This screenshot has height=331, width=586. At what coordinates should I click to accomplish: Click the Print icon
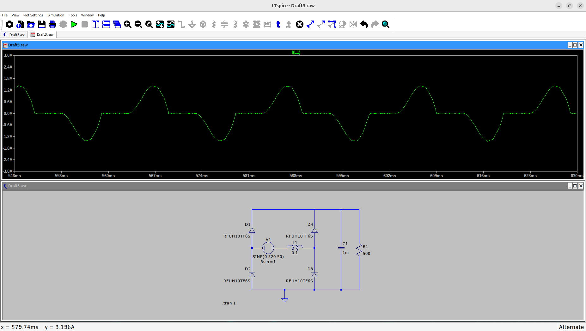tap(52, 24)
